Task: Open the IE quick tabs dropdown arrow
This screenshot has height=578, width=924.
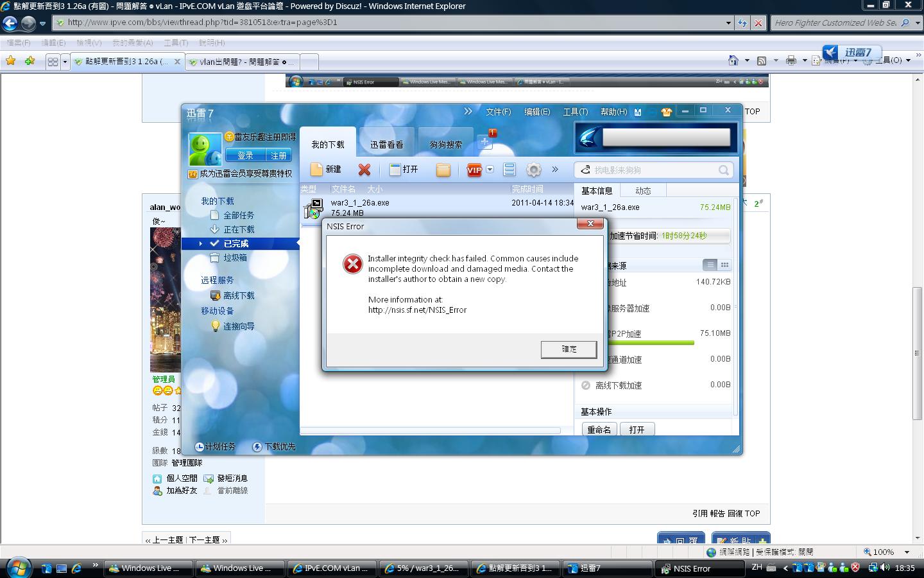Action: pyautogui.click(x=65, y=62)
